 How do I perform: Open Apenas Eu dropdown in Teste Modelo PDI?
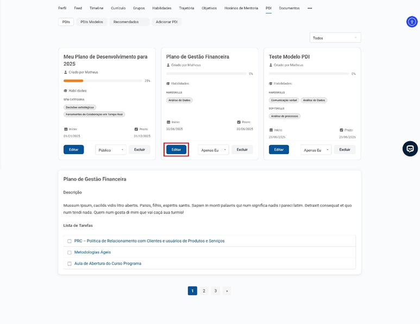(x=316, y=150)
